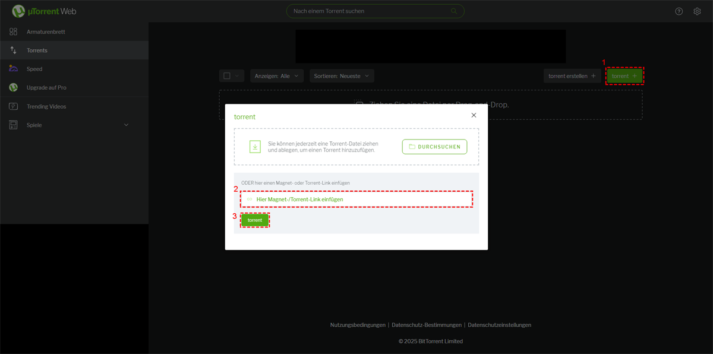Select Spiele in the sidebar

pos(74,125)
